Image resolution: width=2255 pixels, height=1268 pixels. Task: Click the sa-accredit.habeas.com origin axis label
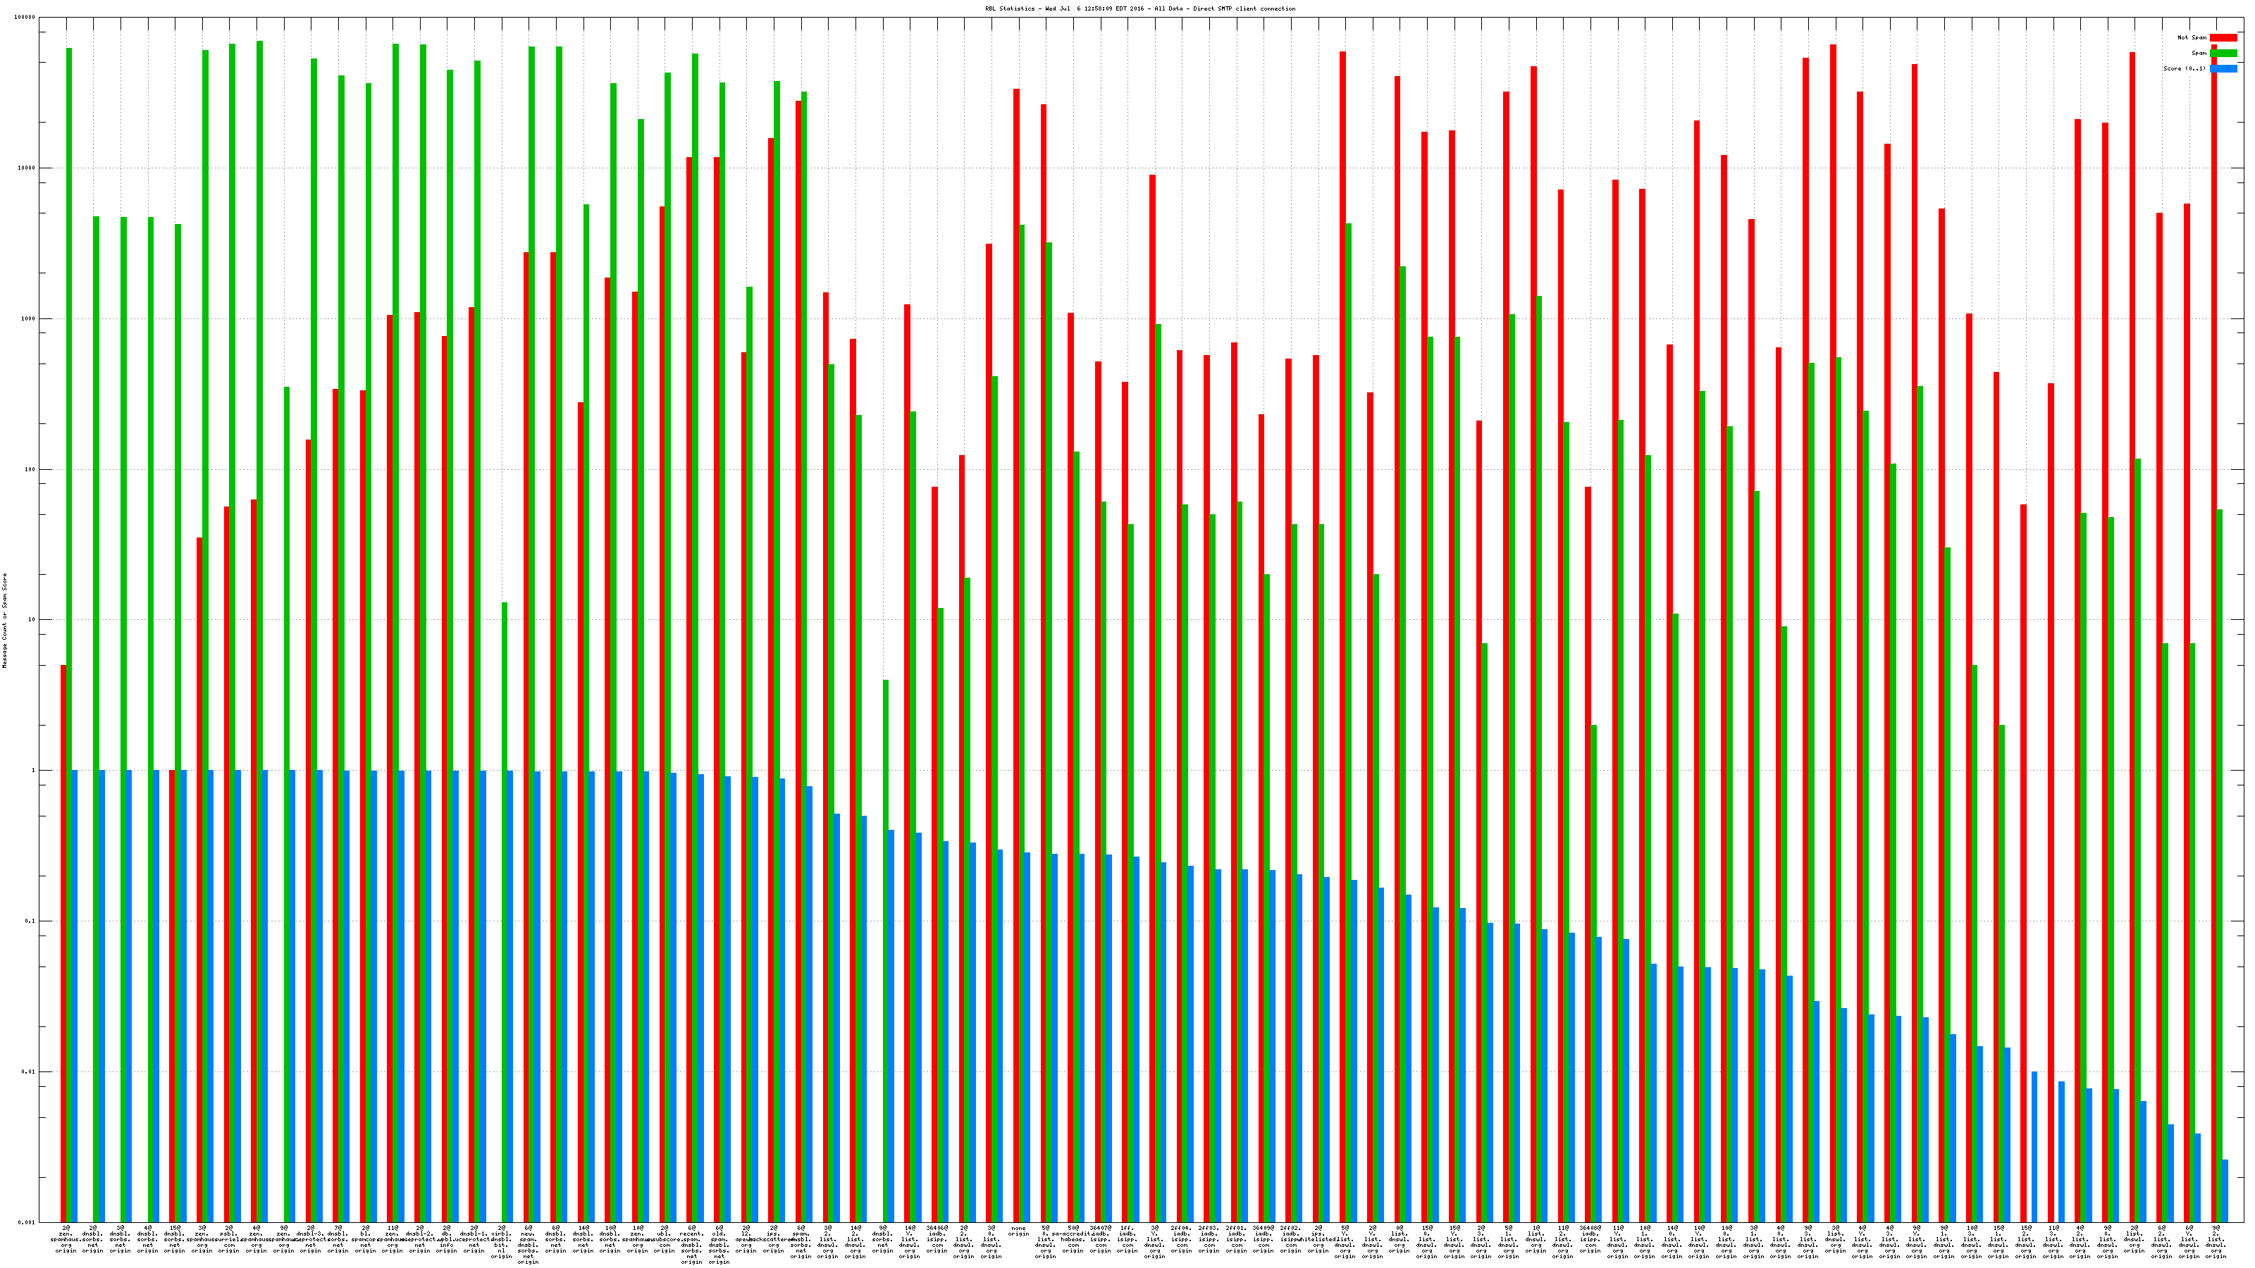pos(1073,1239)
